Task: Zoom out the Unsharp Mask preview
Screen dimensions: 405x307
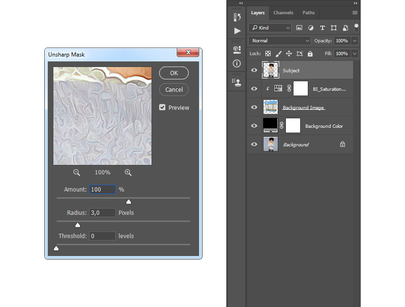Action: click(x=77, y=173)
